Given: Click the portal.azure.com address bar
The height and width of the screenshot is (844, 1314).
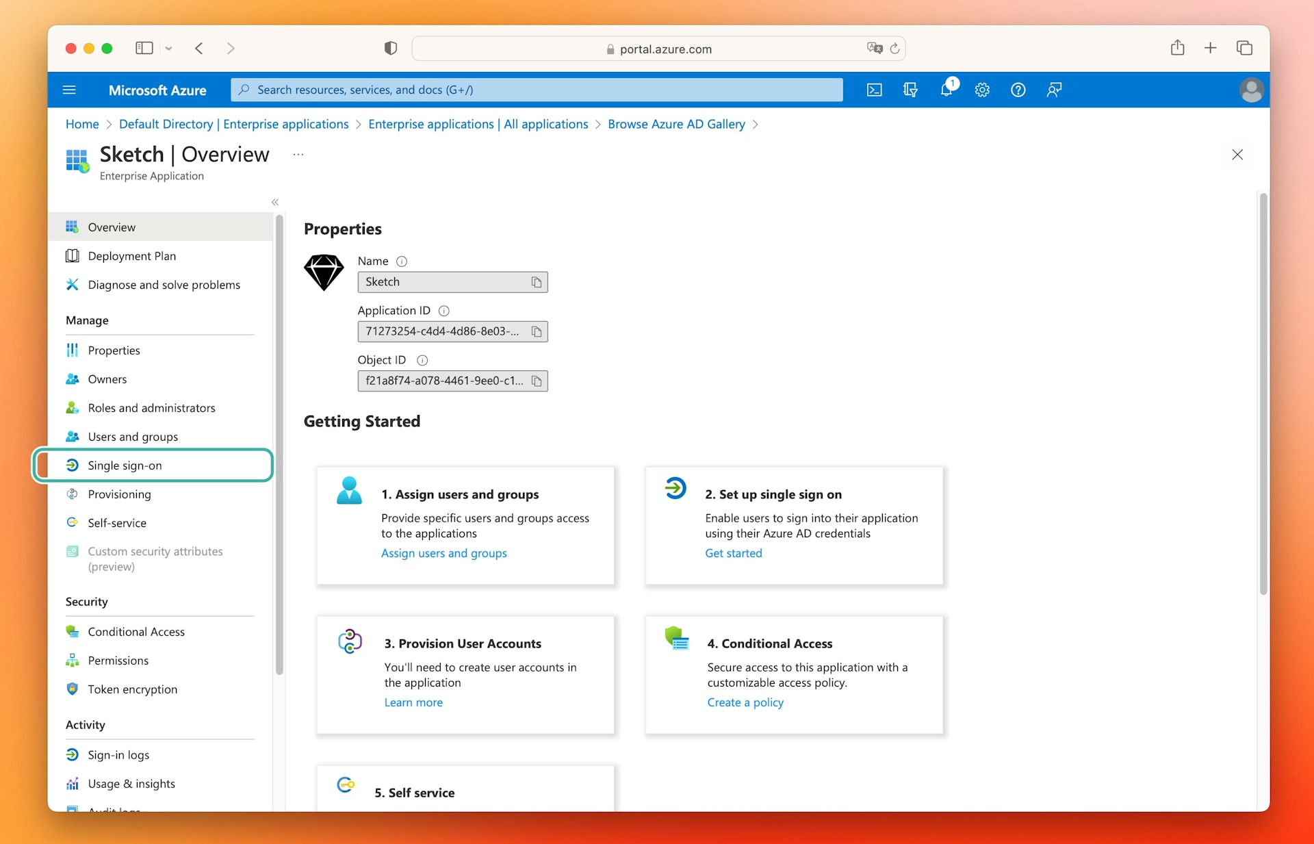Looking at the screenshot, I should click(x=658, y=49).
